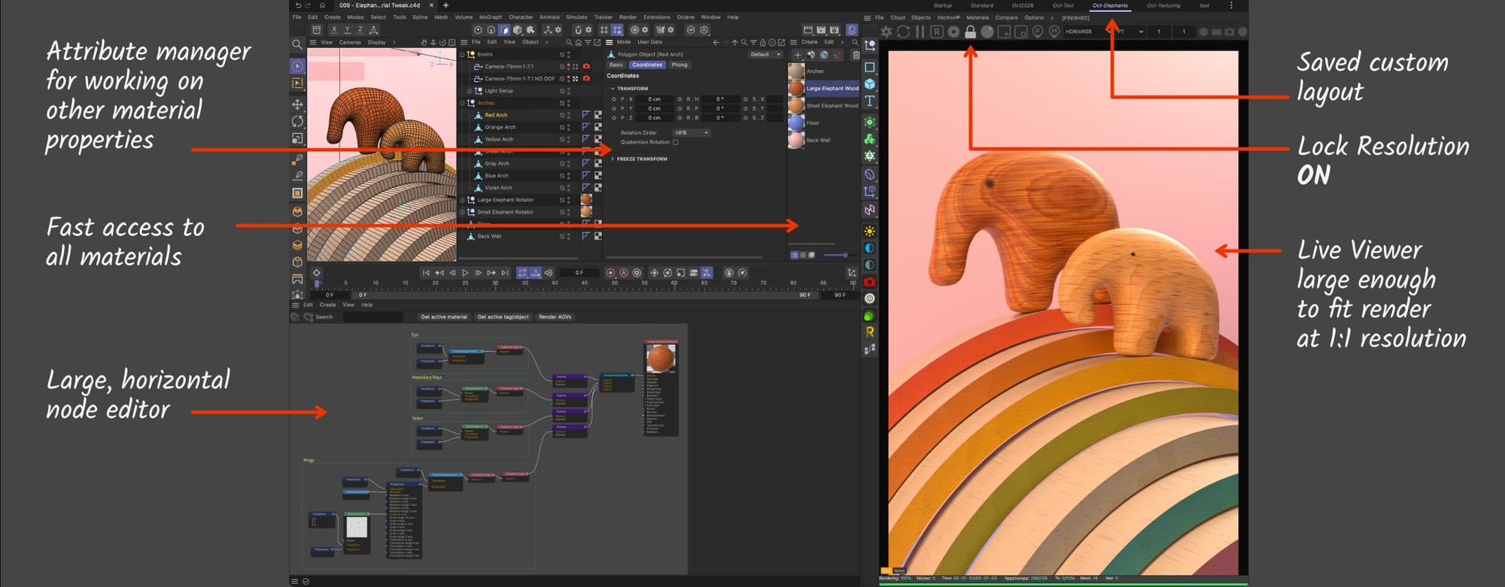Click Render AOVs button
Screen dimensions: 1505x587
point(555,317)
